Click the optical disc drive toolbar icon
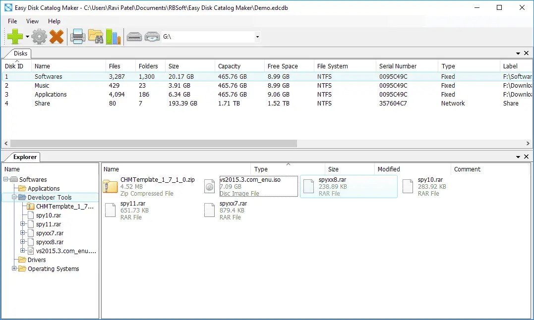Image resolution: width=534 pixels, height=320 pixels. point(152,36)
